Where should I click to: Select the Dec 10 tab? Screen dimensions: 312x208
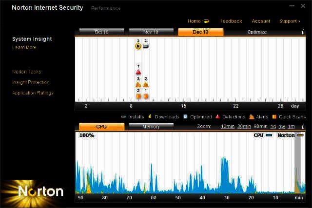tap(200, 32)
